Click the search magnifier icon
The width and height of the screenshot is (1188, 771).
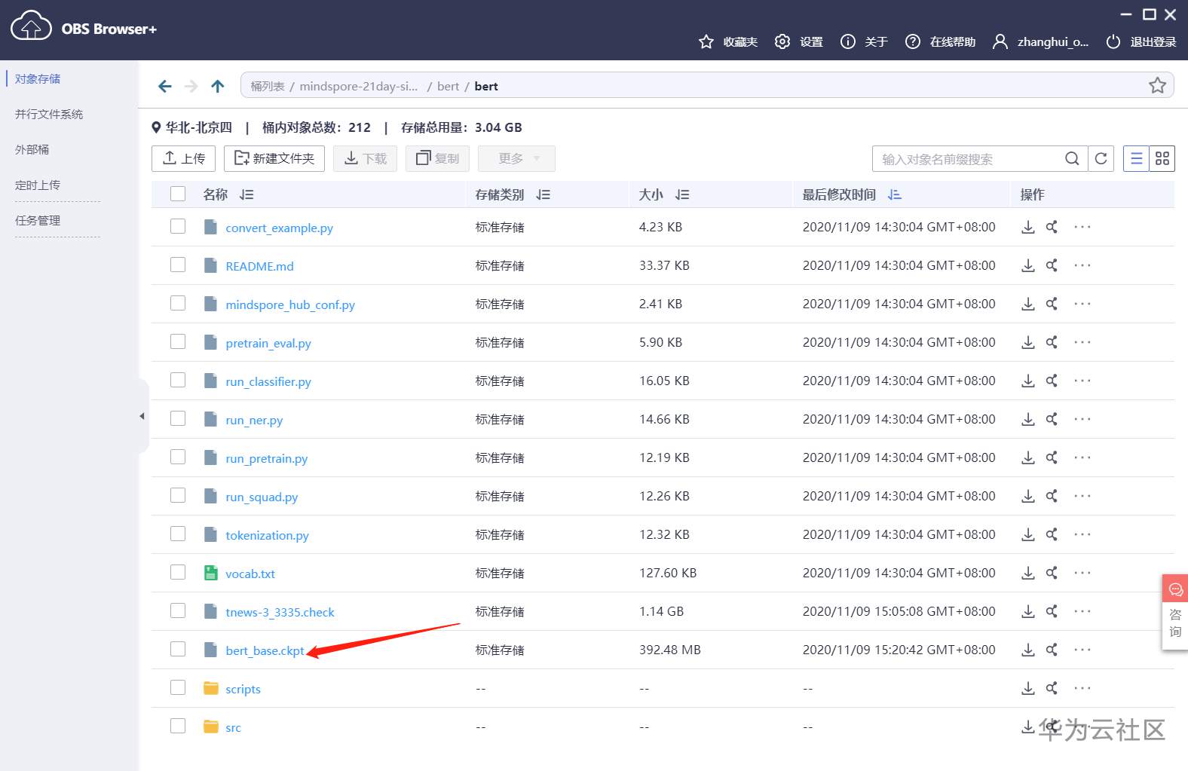click(x=1072, y=158)
